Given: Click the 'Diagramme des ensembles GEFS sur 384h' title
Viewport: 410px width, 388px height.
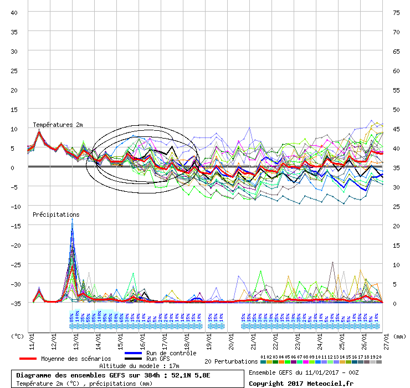Looking at the screenshot, I should [88, 375].
